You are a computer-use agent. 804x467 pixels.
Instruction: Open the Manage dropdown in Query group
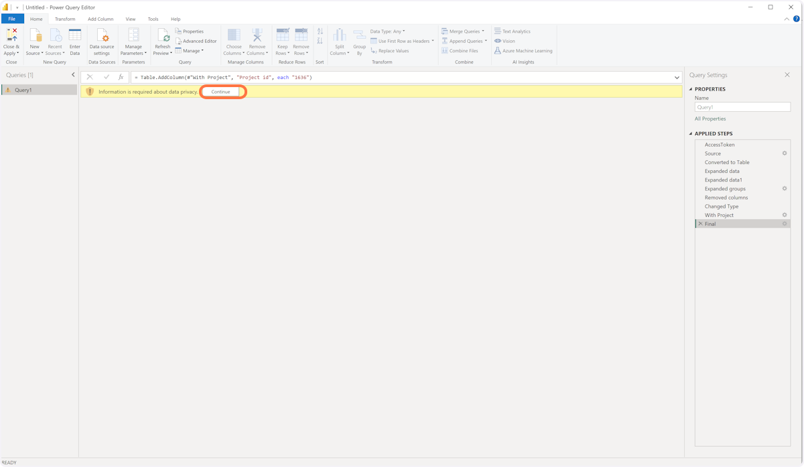pos(190,51)
